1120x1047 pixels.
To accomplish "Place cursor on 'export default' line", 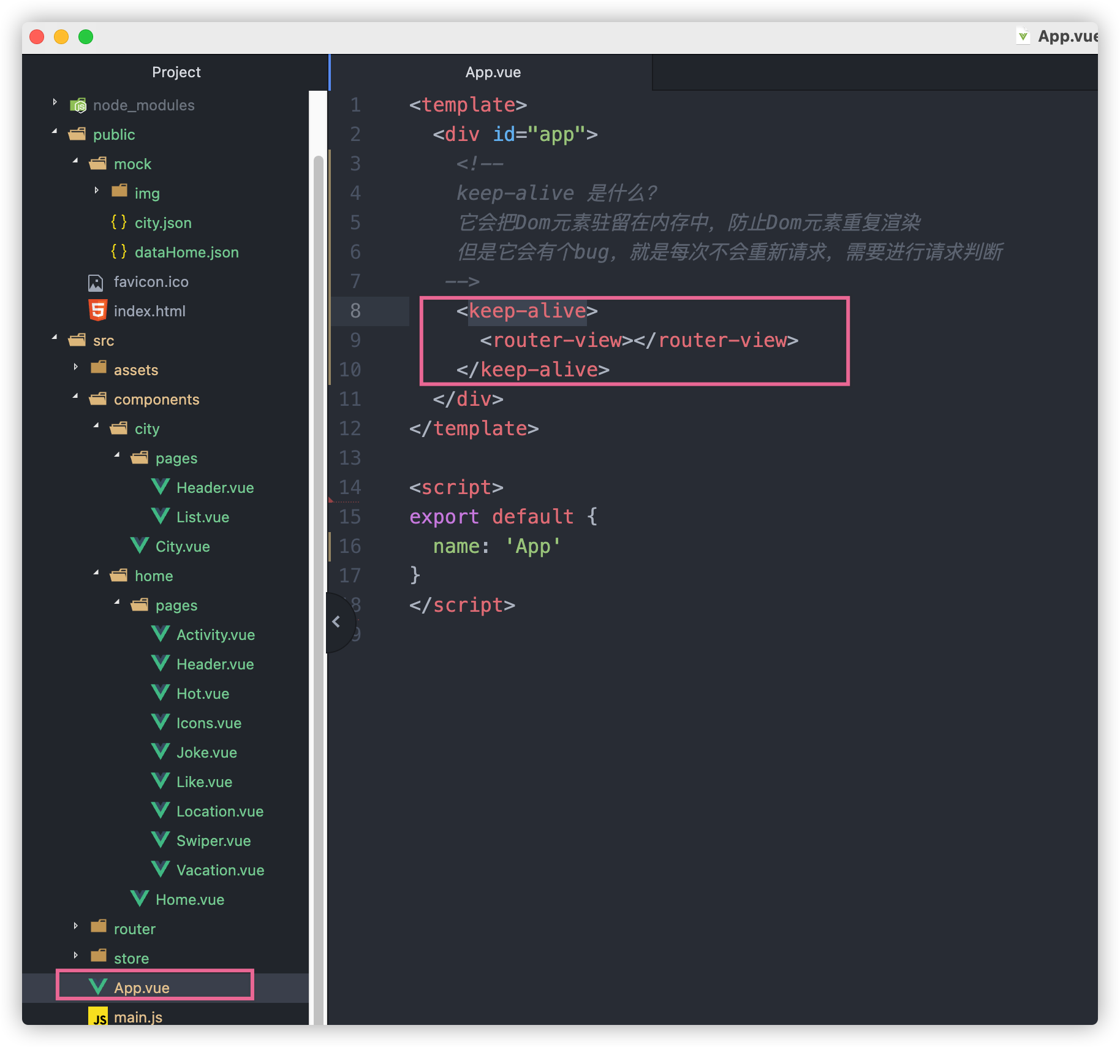I will pyautogui.click(x=503, y=517).
